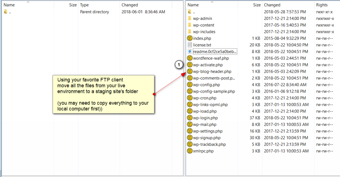Select the license.txt text file icon
The height and width of the screenshot is (177, 340).
click(x=190, y=45)
